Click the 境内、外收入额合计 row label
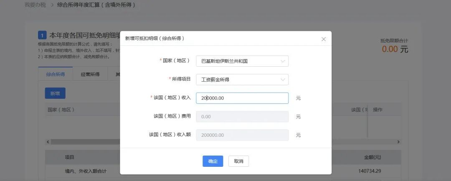This screenshot has width=451, height=181. [86, 171]
